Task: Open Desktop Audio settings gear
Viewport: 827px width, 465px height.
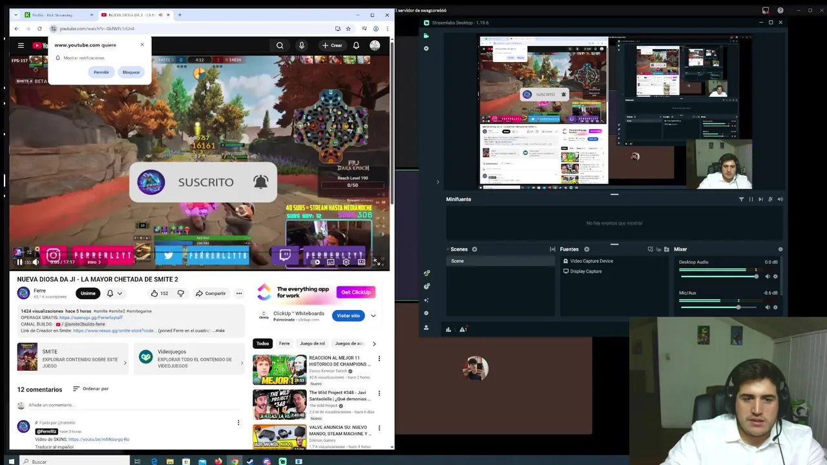Action: pyautogui.click(x=775, y=276)
